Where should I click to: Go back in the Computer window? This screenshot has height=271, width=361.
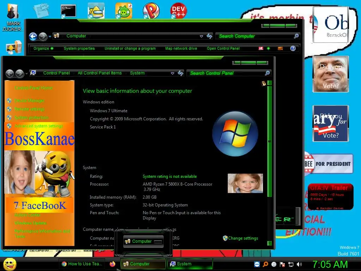pyautogui.click(x=33, y=36)
